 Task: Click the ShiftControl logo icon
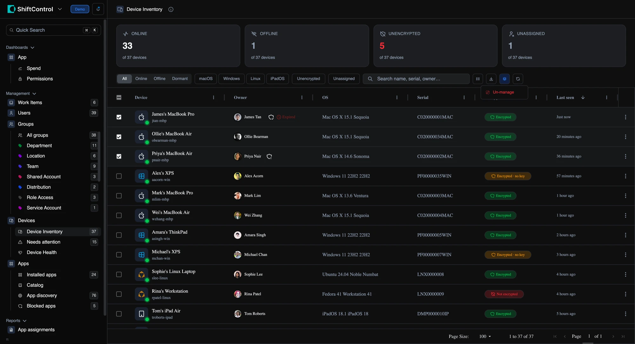click(11, 9)
